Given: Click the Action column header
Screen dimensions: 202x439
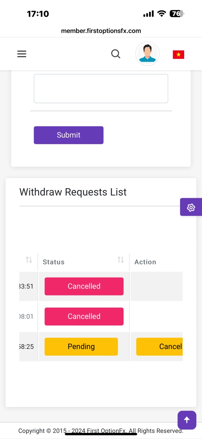Looking at the screenshot, I should coord(145,262).
